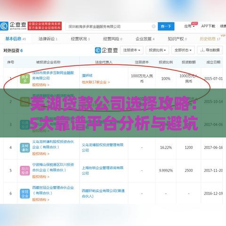Screen dimensions: 226x226
Task: Open the 西藏世冠企业管理合伙企业 link in row 6
Action: 53,190
